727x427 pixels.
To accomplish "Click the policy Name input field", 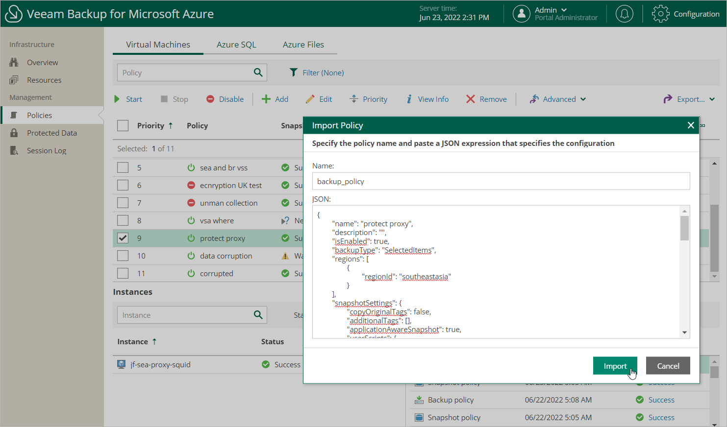I will pyautogui.click(x=501, y=181).
